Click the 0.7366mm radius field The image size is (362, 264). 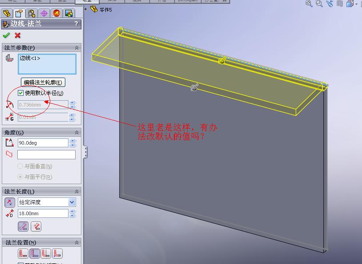[43, 105]
